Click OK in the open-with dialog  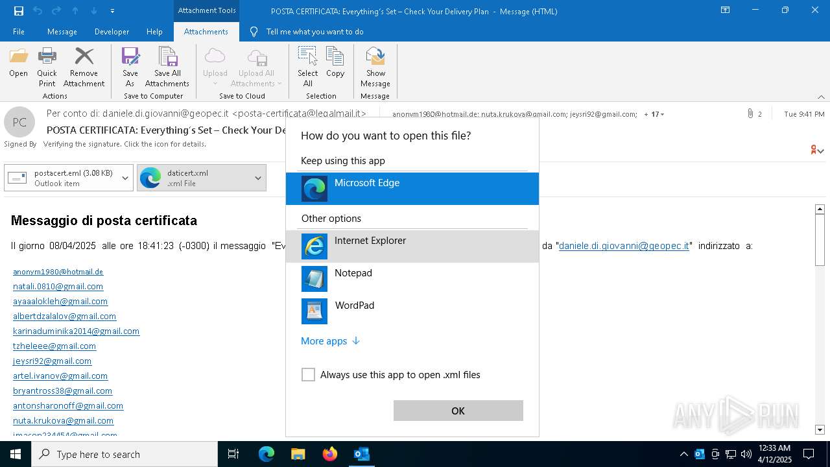(458, 411)
